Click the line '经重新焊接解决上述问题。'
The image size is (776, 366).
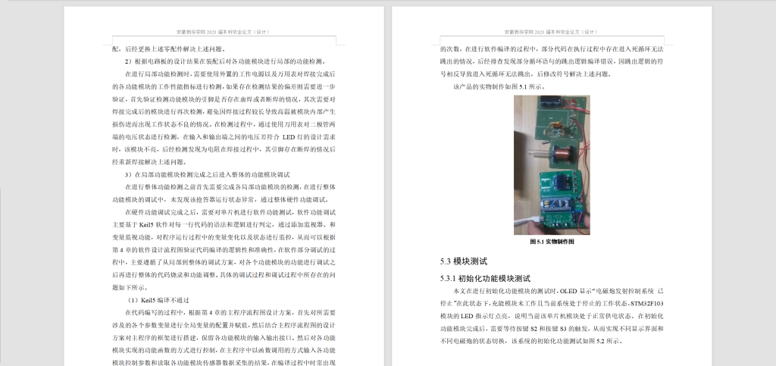(x=150, y=161)
